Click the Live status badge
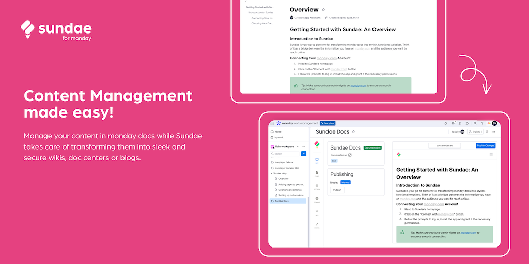The width and height of the screenshot is (529, 264). pyautogui.click(x=334, y=161)
